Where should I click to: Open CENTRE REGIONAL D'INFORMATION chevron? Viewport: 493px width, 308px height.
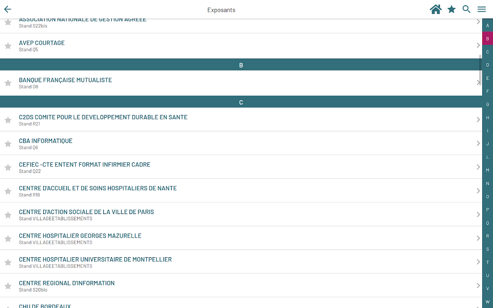(478, 286)
